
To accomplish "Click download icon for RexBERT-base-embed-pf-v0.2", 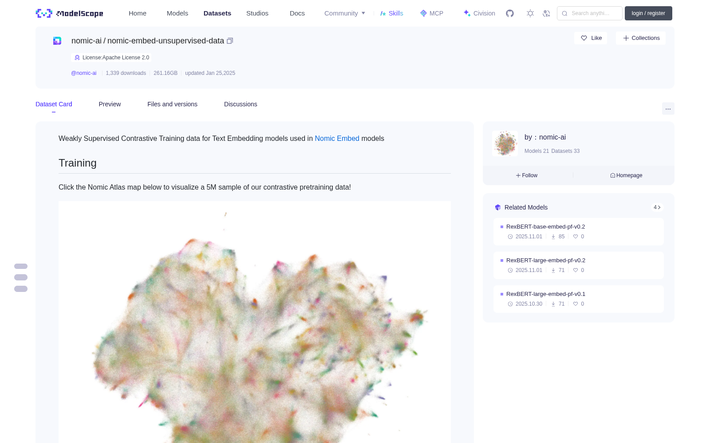I will click(x=553, y=237).
